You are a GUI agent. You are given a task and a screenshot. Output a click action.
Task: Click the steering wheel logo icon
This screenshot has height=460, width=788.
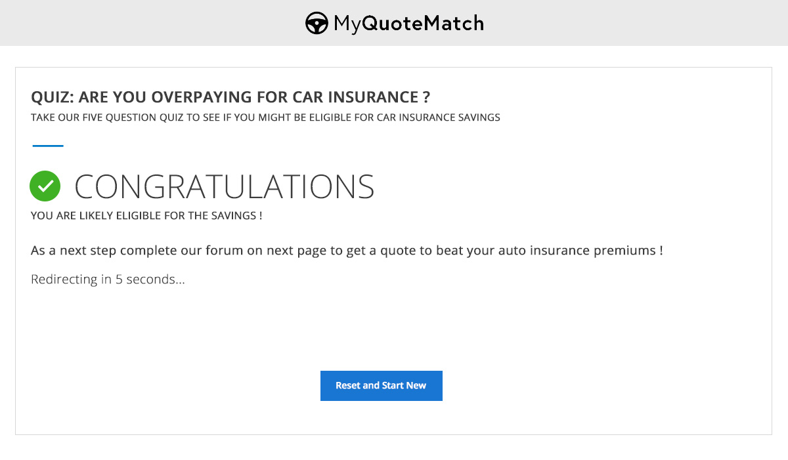pos(317,24)
